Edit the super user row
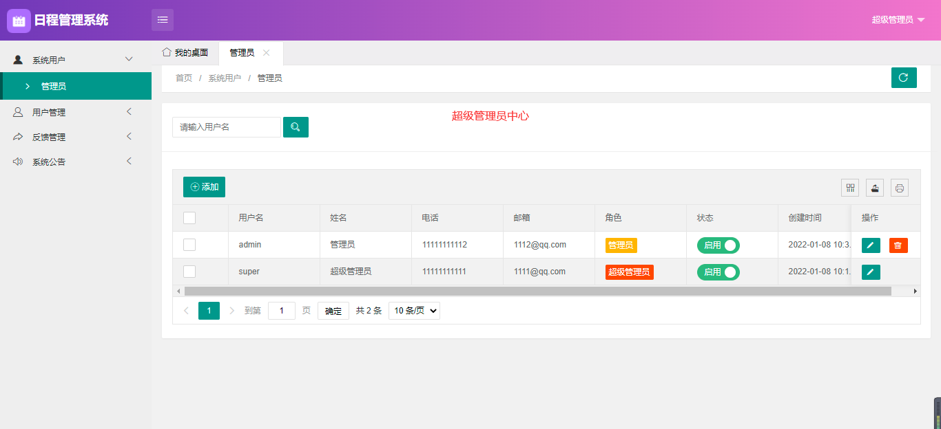 [871, 272]
